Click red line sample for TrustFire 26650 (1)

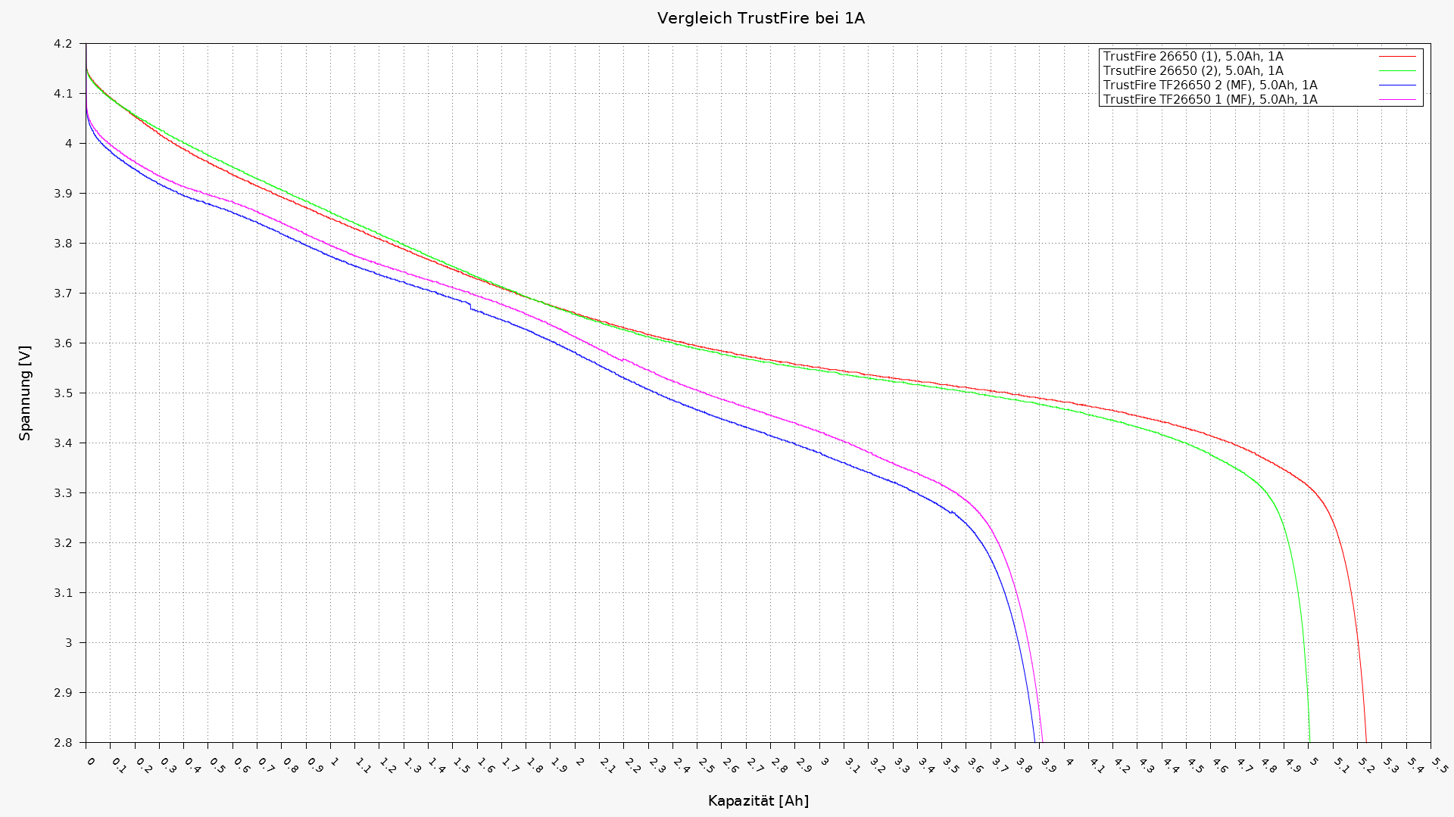tap(1397, 57)
